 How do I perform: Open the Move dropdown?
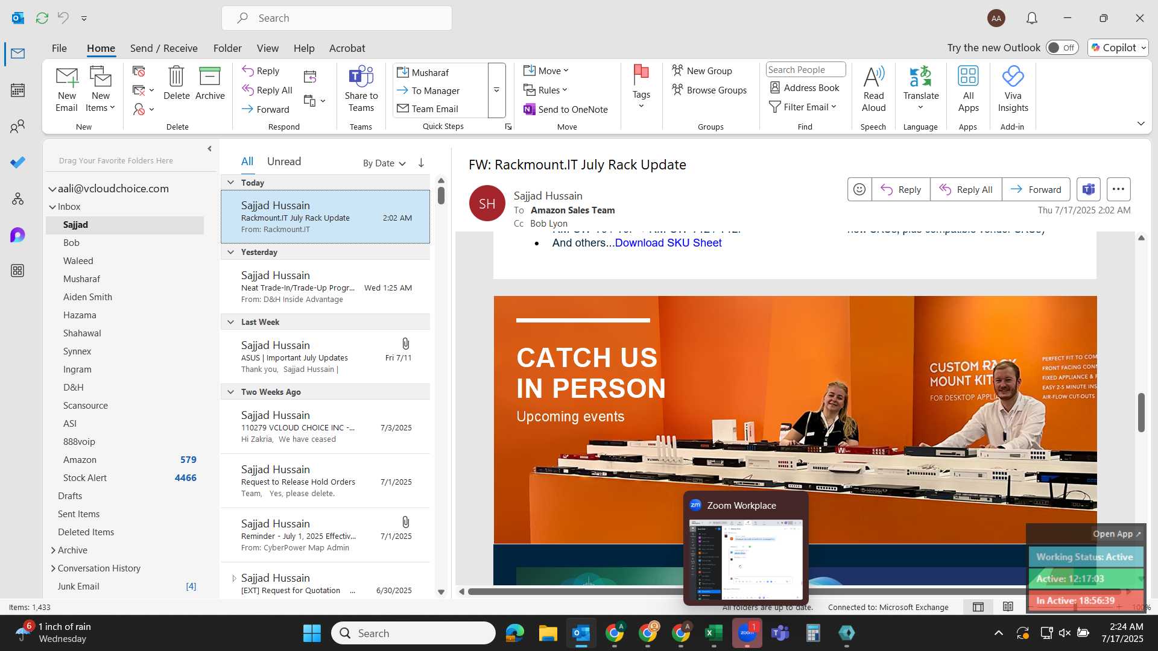click(x=546, y=71)
